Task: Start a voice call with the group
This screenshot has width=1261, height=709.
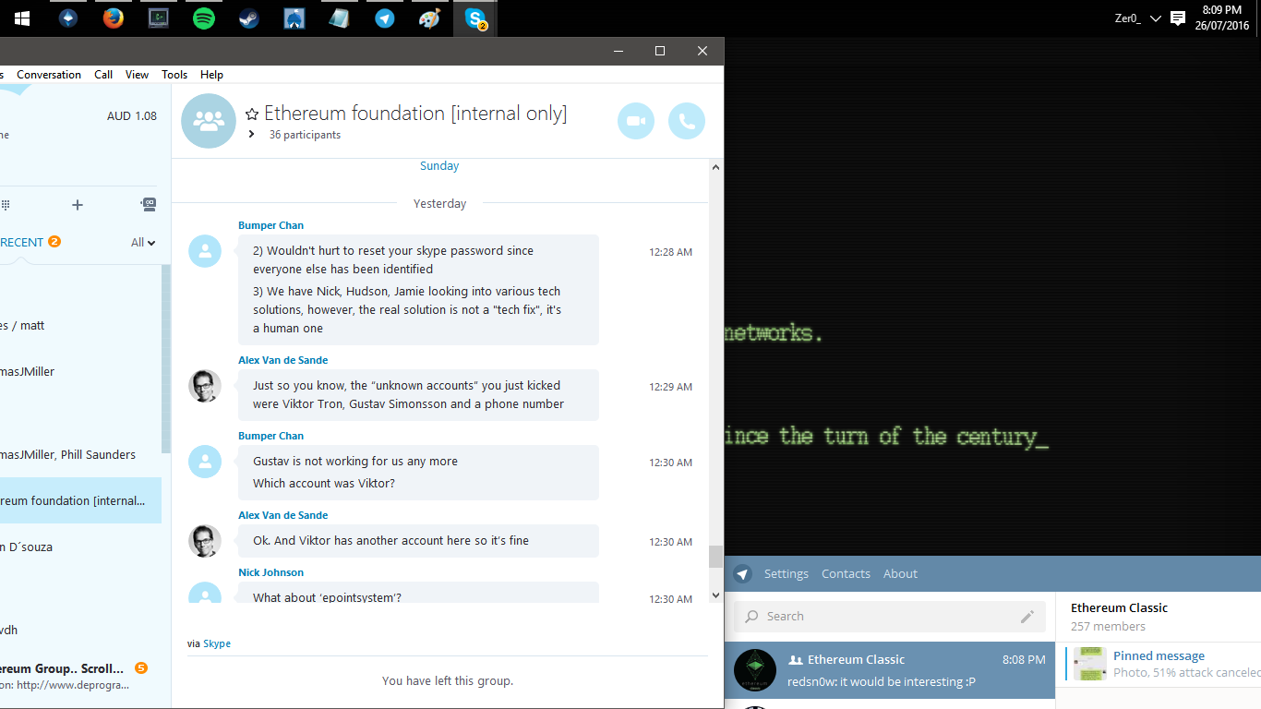Action: click(x=687, y=121)
